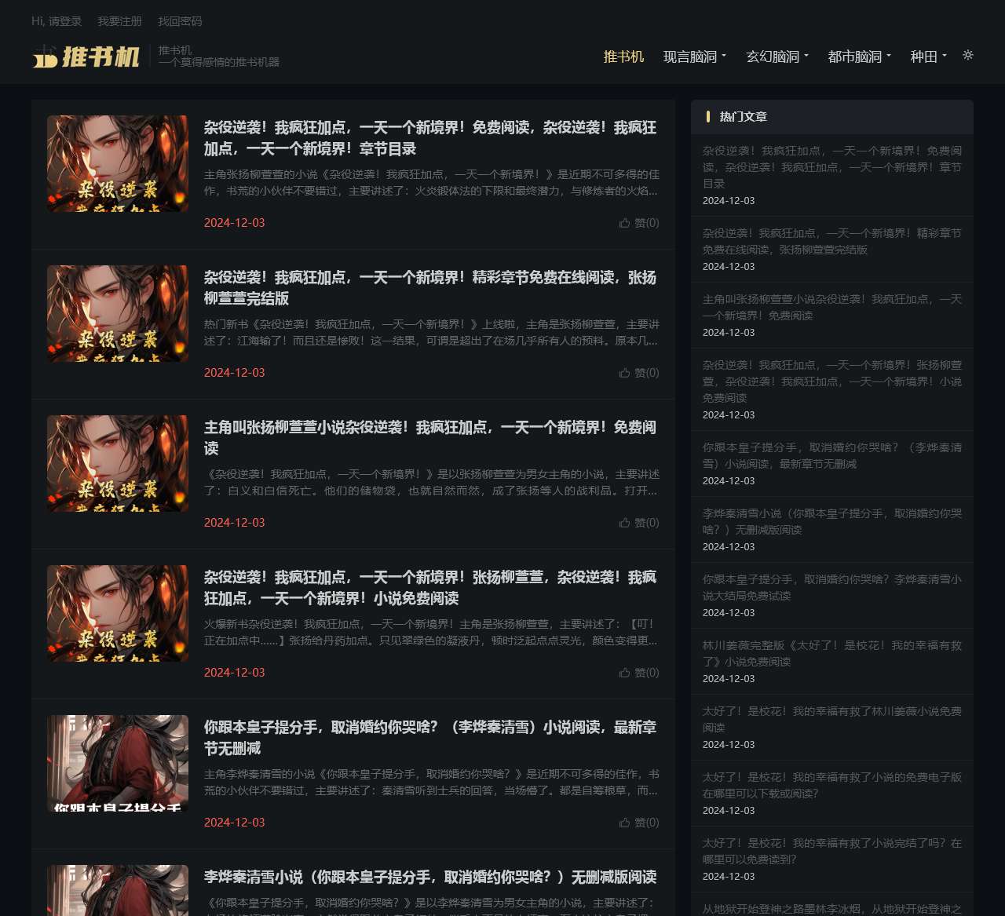Open thumbnail of 你跟本皇子提分手 article
This screenshot has height=916, width=1005.
click(x=118, y=763)
